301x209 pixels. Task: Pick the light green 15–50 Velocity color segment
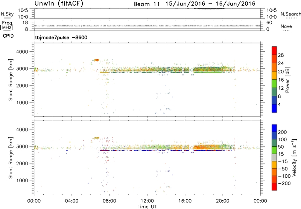[274, 150]
